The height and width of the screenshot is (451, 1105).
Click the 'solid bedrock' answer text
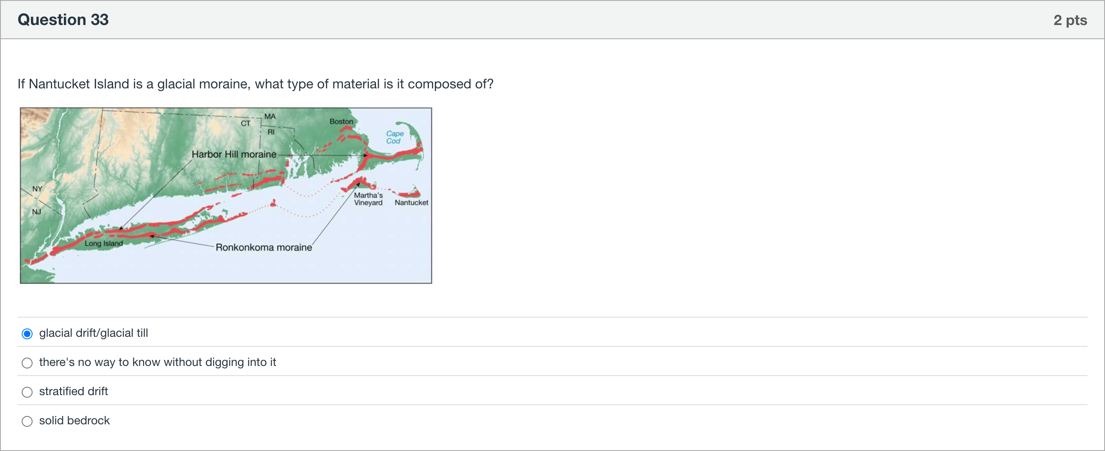coord(74,420)
